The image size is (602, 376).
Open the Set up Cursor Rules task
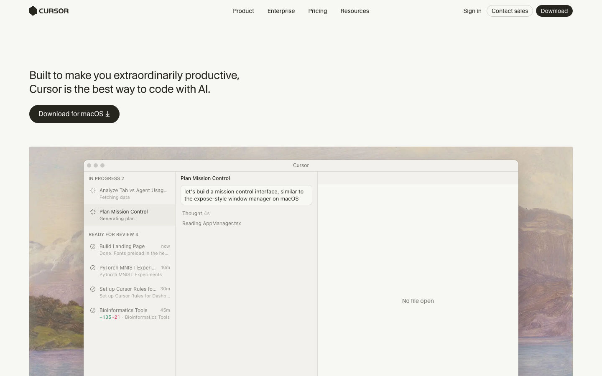pyautogui.click(x=130, y=292)
